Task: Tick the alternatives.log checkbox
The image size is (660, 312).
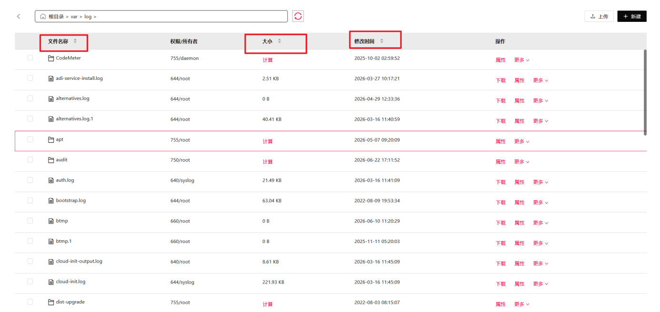Action: click(30, 98)
